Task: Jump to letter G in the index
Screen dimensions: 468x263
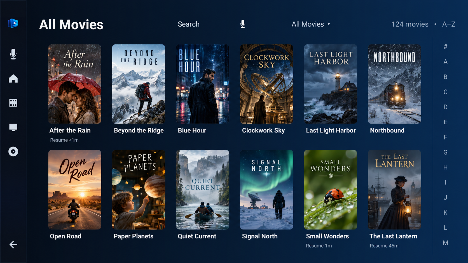Action: tap(445, 152)
